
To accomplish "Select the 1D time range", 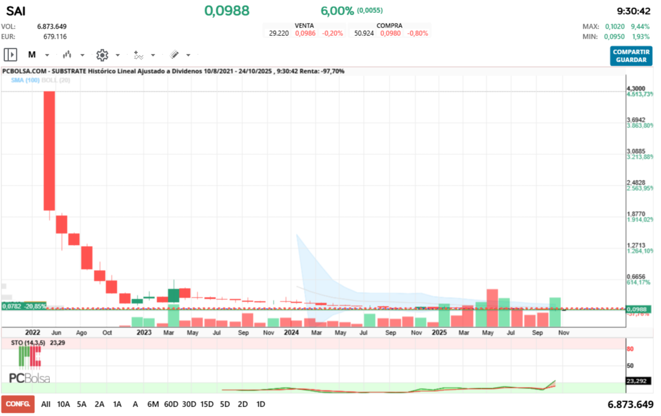I will 260,404.
